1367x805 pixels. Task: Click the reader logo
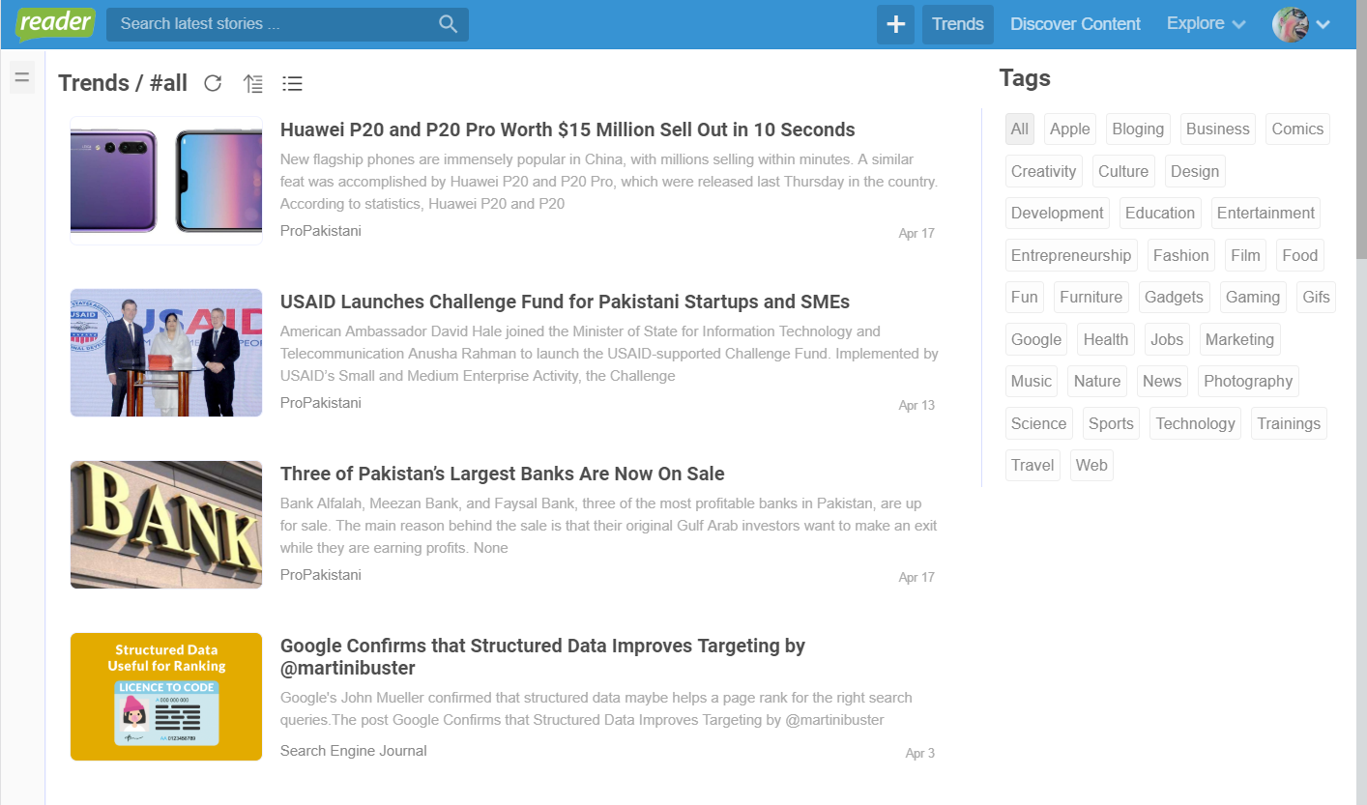pyautogui.click(x=55, y=24)
